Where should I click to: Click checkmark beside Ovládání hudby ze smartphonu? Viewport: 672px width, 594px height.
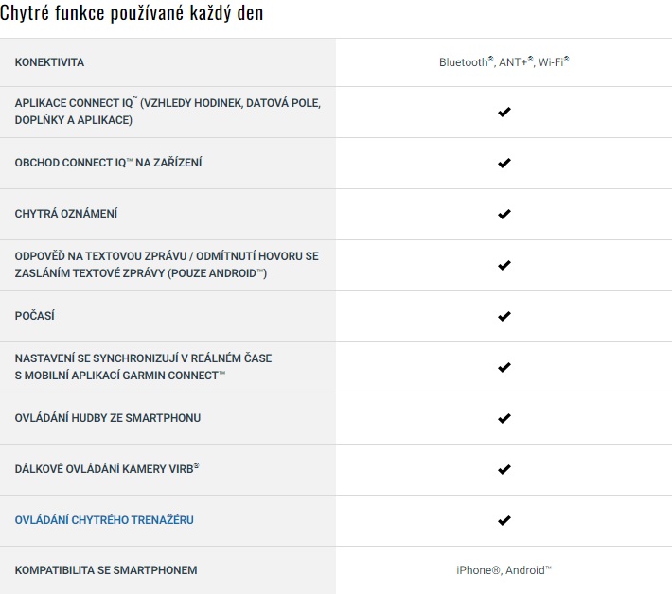[x=504, y=418]
